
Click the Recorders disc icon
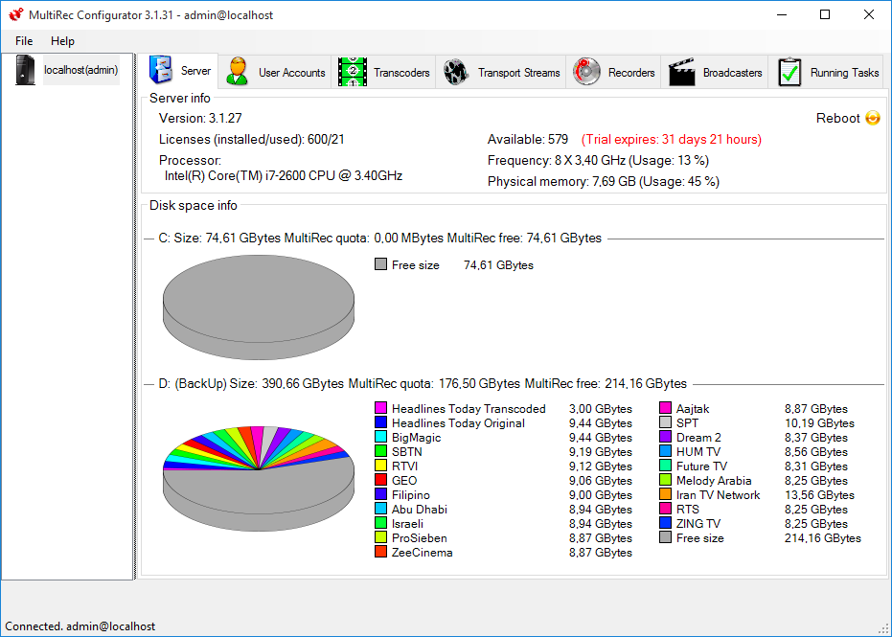pos(586,72)
